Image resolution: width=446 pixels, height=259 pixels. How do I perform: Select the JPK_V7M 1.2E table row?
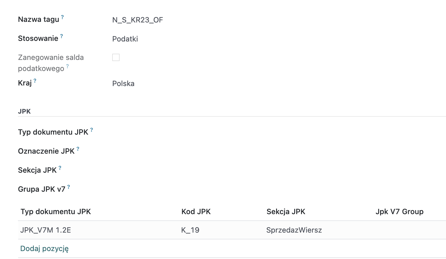click(x=232, y=230)
